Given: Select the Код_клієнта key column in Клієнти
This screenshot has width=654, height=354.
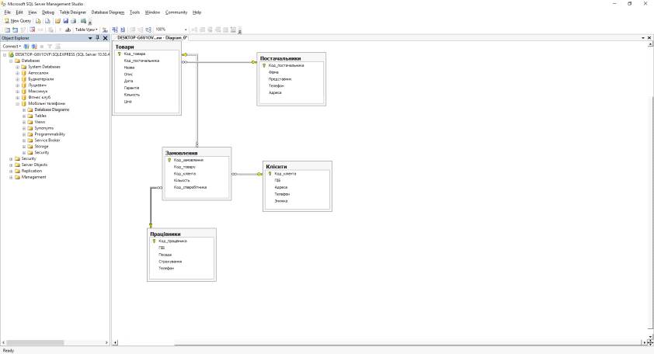Looking at the screenshot, I should click(x=285, y=174).
